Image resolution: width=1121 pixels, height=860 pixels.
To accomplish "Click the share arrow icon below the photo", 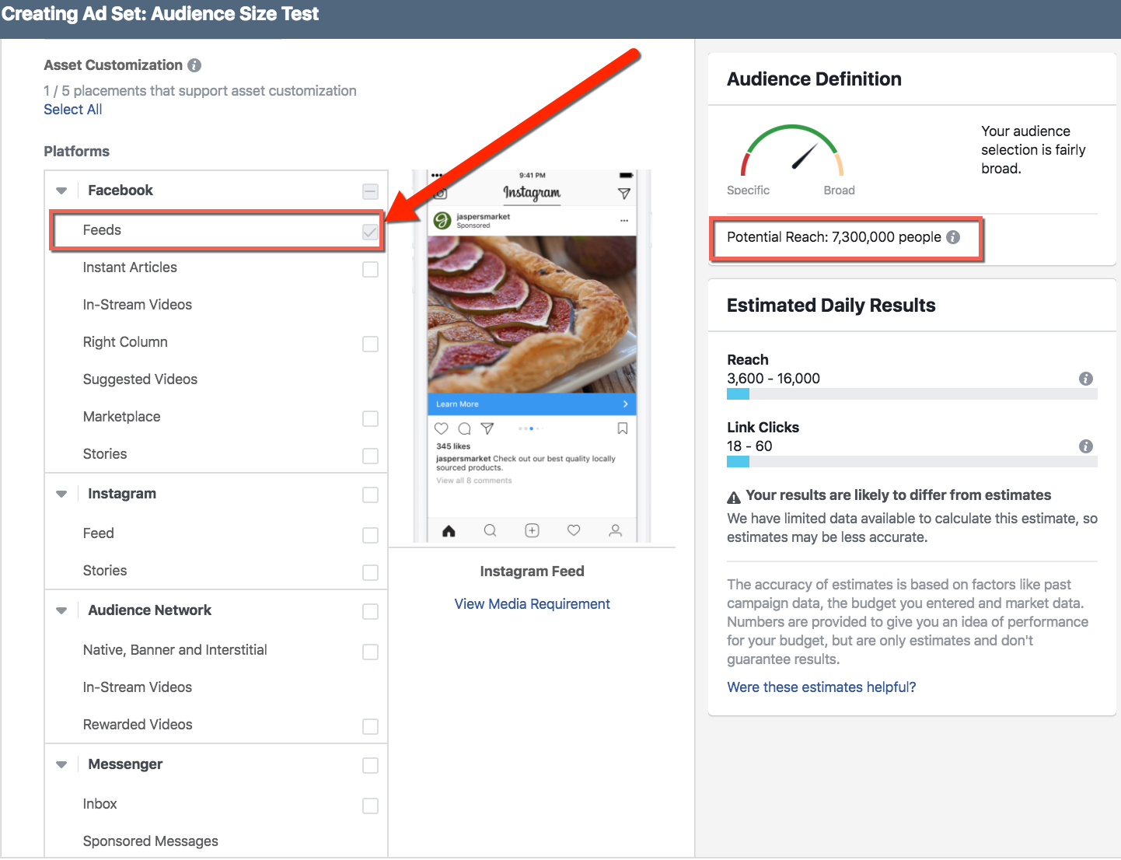I will [x=487, y=428].
